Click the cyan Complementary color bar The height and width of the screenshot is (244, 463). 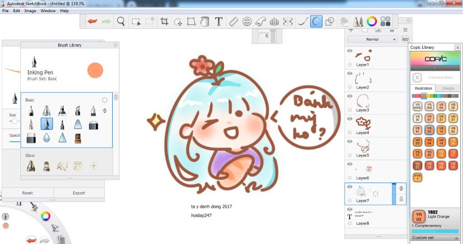[x=435, y=231]
